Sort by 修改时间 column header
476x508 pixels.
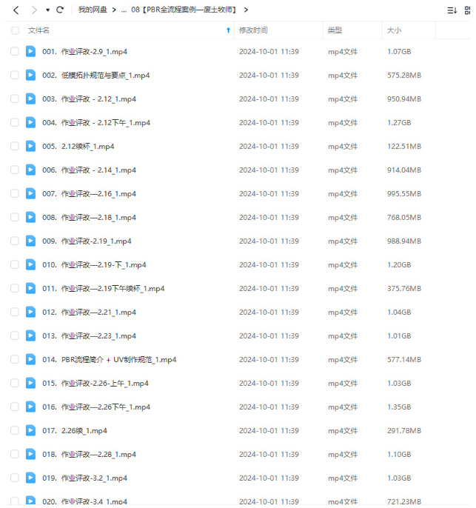pos(253,30)
